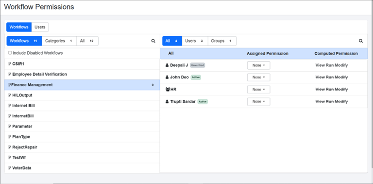Select the Workflows 11 filter tab

24,41
